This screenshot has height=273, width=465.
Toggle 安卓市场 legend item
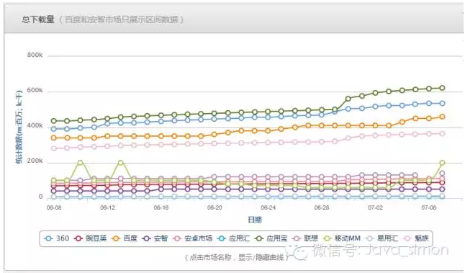click(x=193, y=238)
